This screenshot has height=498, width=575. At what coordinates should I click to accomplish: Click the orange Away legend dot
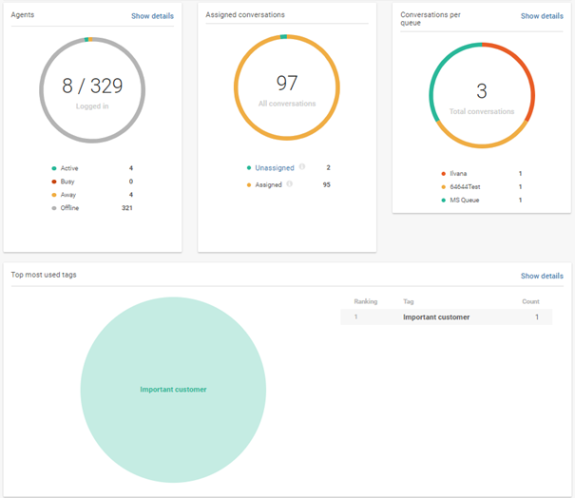[53, 194]
